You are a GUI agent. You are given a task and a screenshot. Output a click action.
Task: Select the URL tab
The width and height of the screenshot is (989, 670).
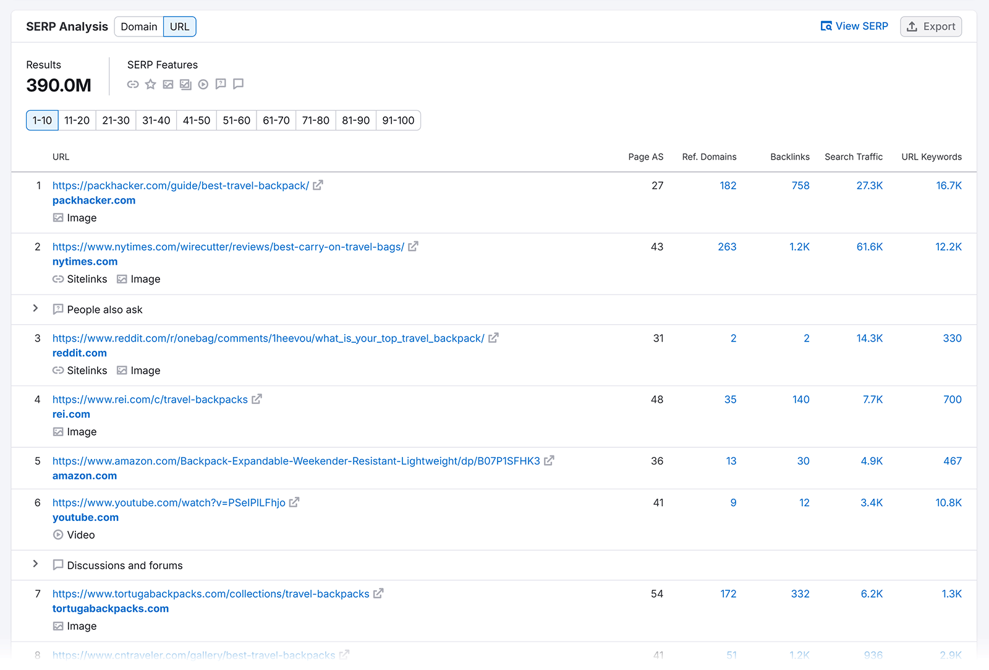point(179,27)
